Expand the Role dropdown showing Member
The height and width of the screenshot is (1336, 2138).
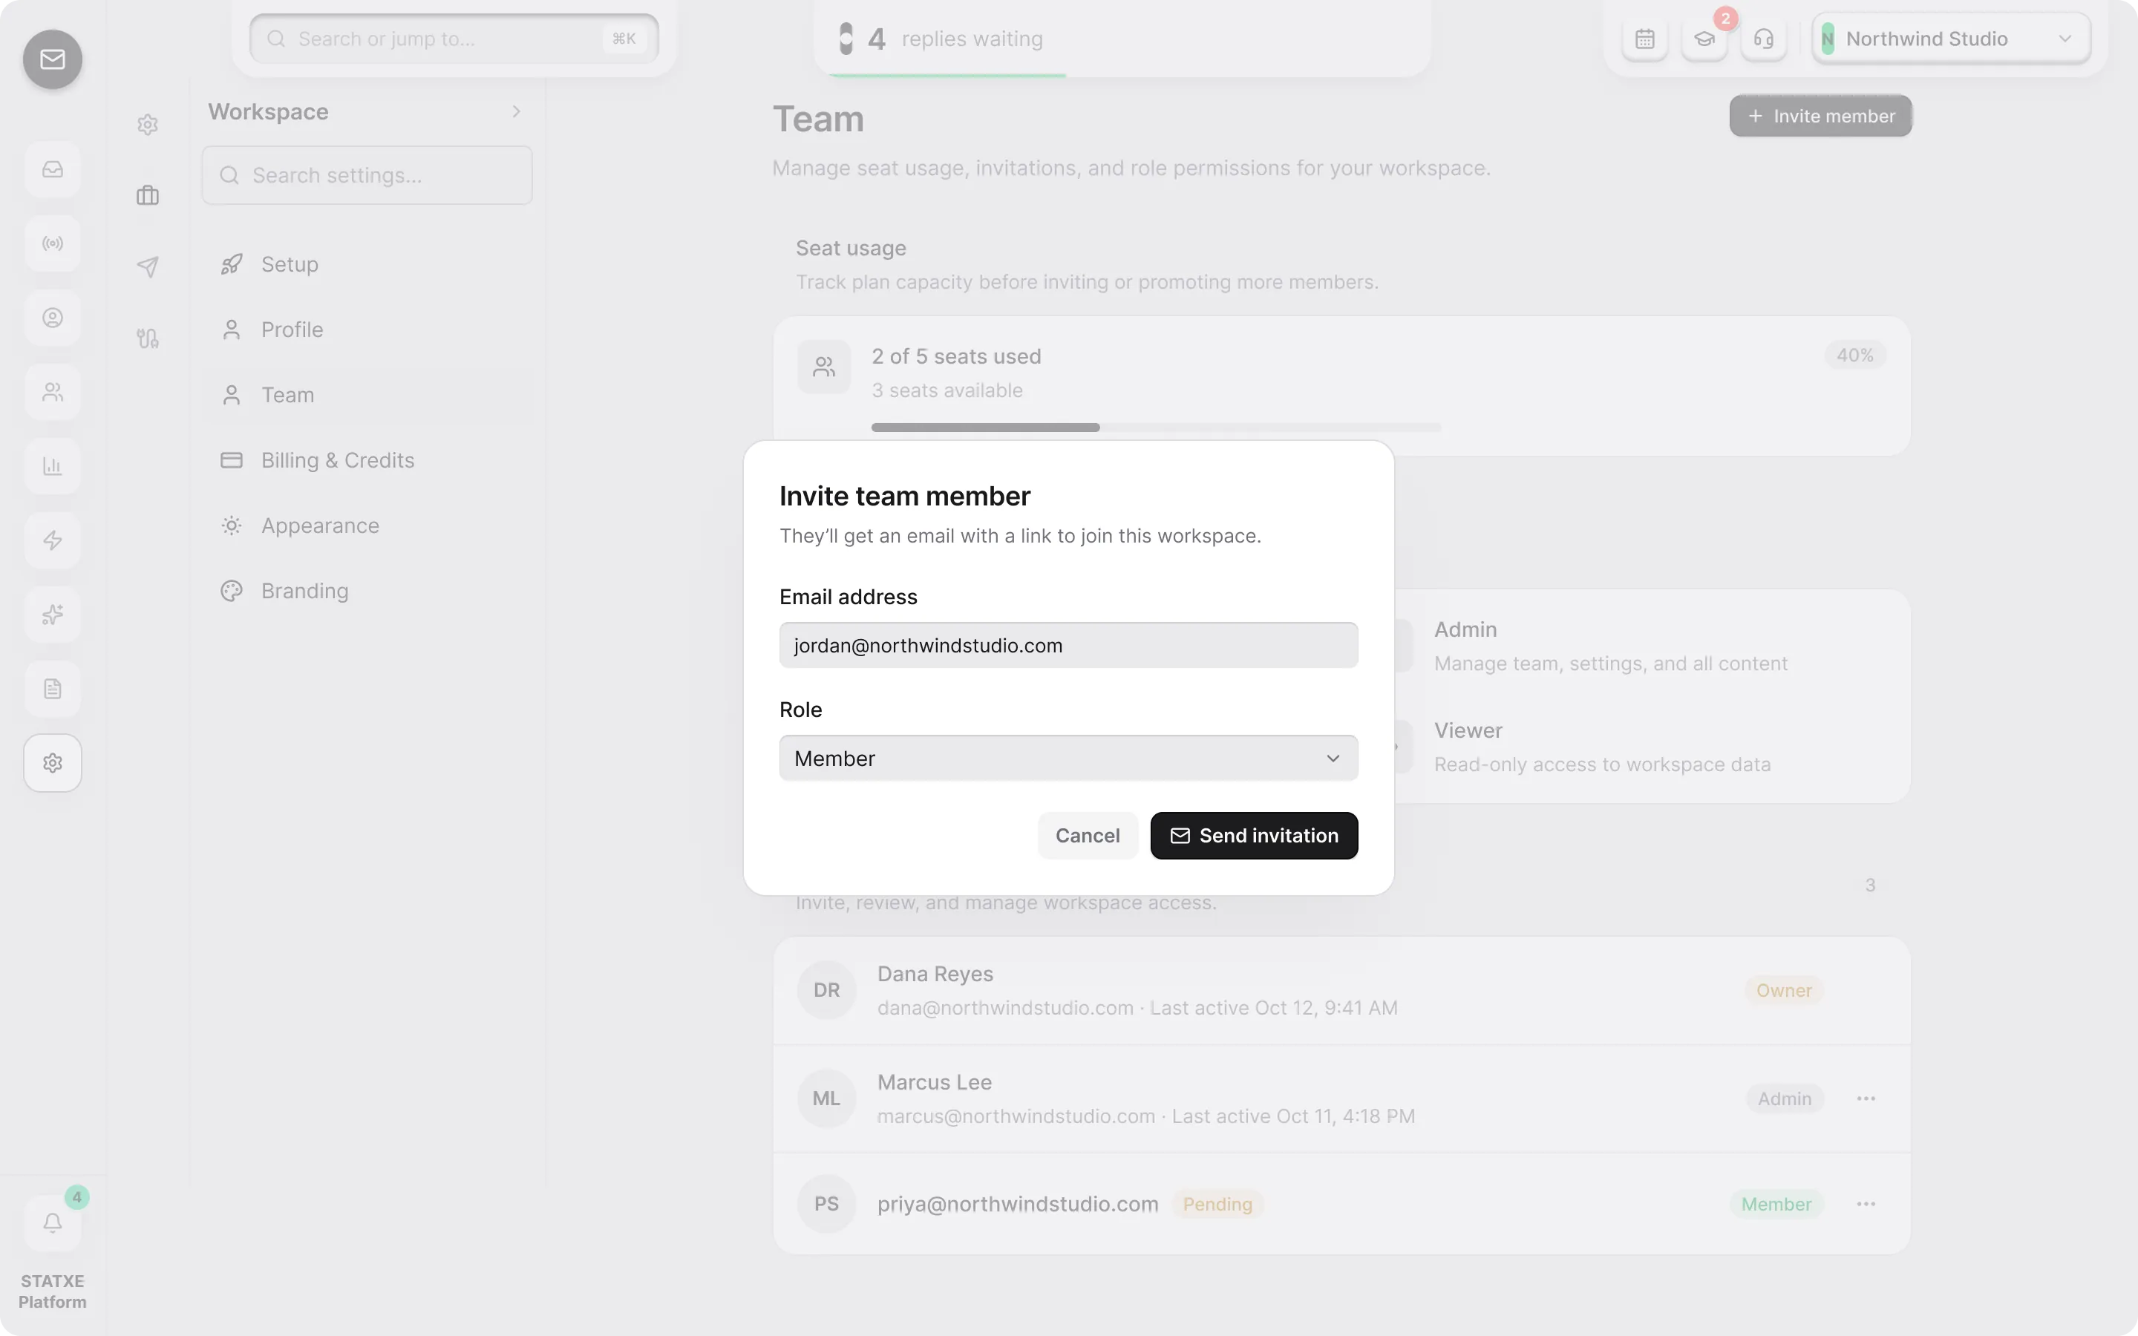pos(1068,758)
